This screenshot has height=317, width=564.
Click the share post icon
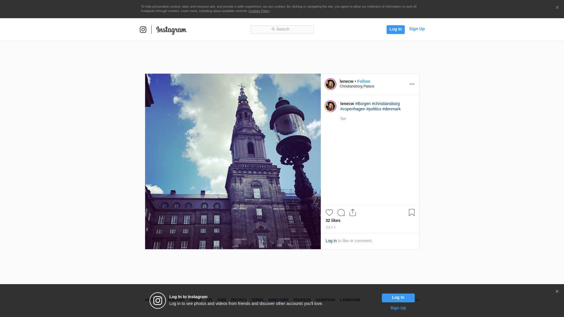pyautogui.click(x=352, y=213)
